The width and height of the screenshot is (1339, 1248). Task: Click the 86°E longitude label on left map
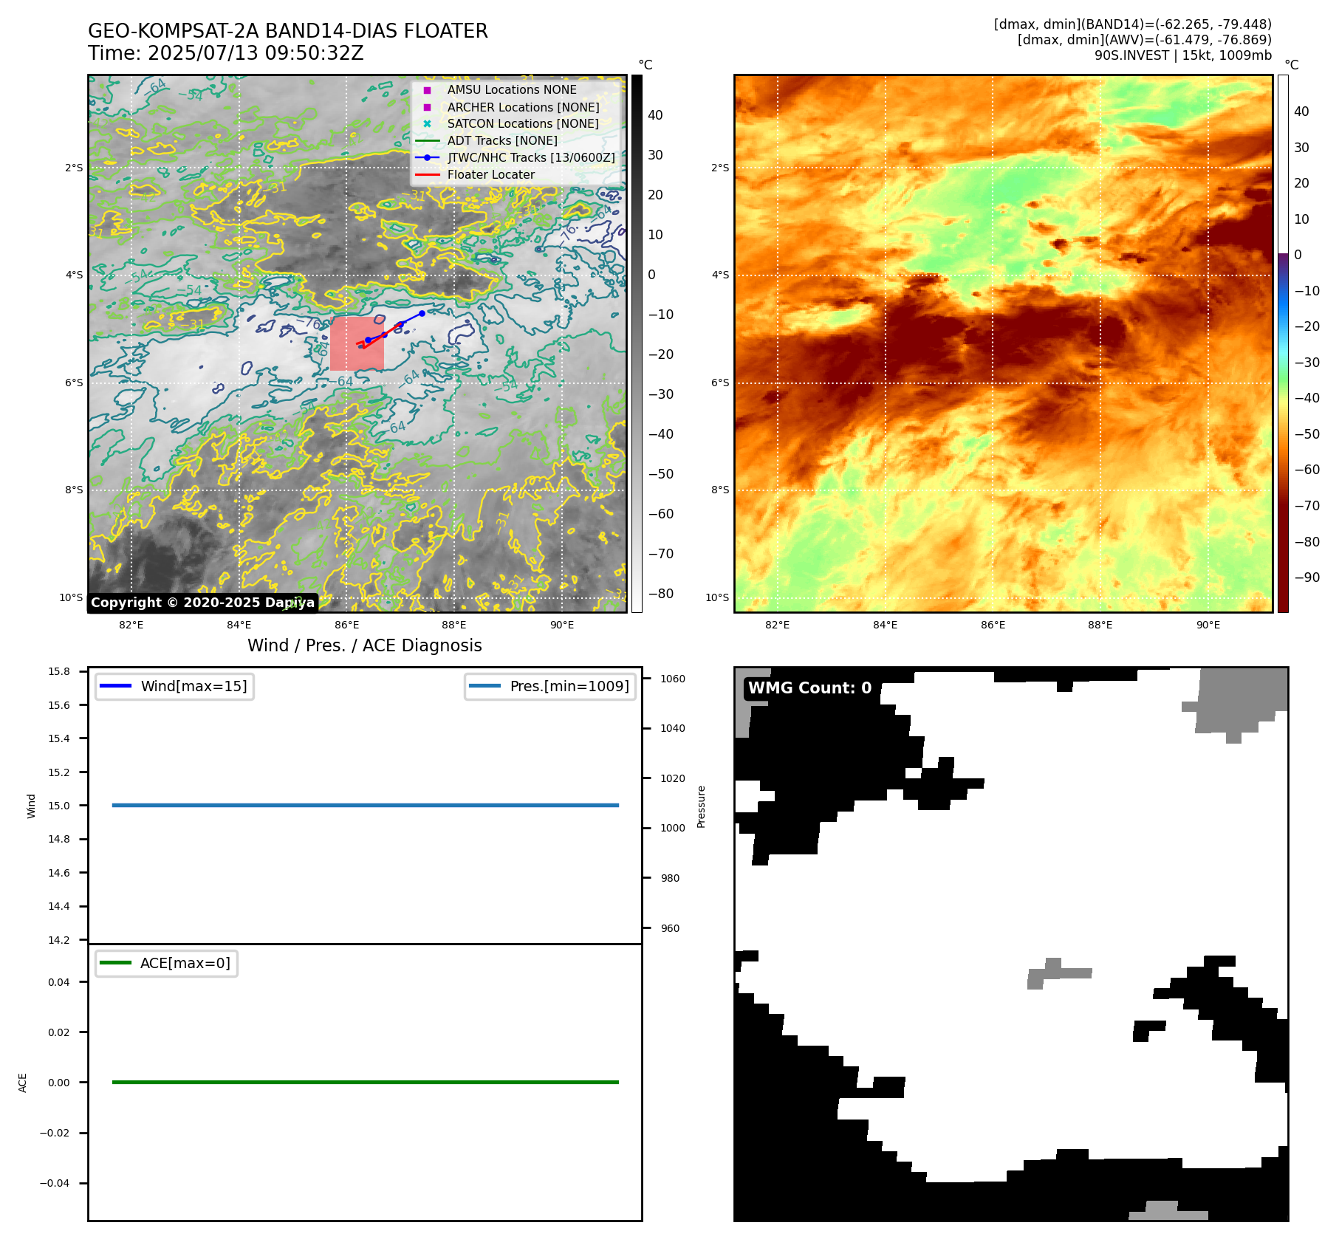click(x=346, y=625)
